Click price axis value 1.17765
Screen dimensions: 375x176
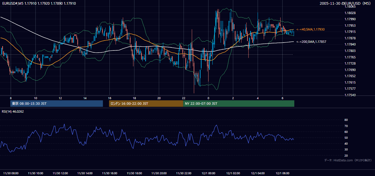point(351,57)
